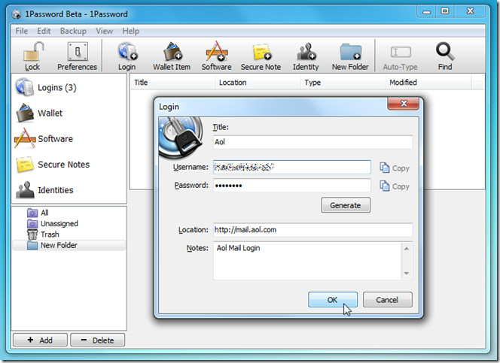Screen dimensions: 500x363
Task: Click the Add button below the folders
Action: [40, 340]
